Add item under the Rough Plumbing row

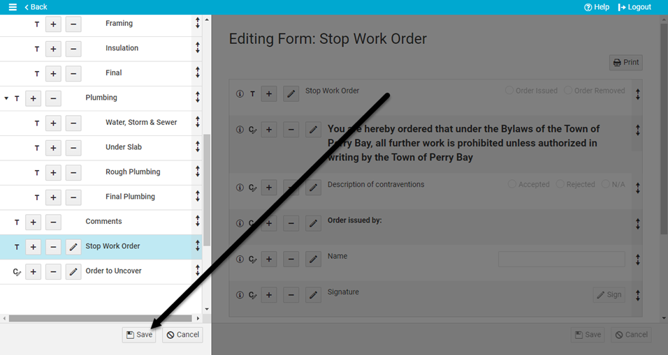[x=53, y=172]
